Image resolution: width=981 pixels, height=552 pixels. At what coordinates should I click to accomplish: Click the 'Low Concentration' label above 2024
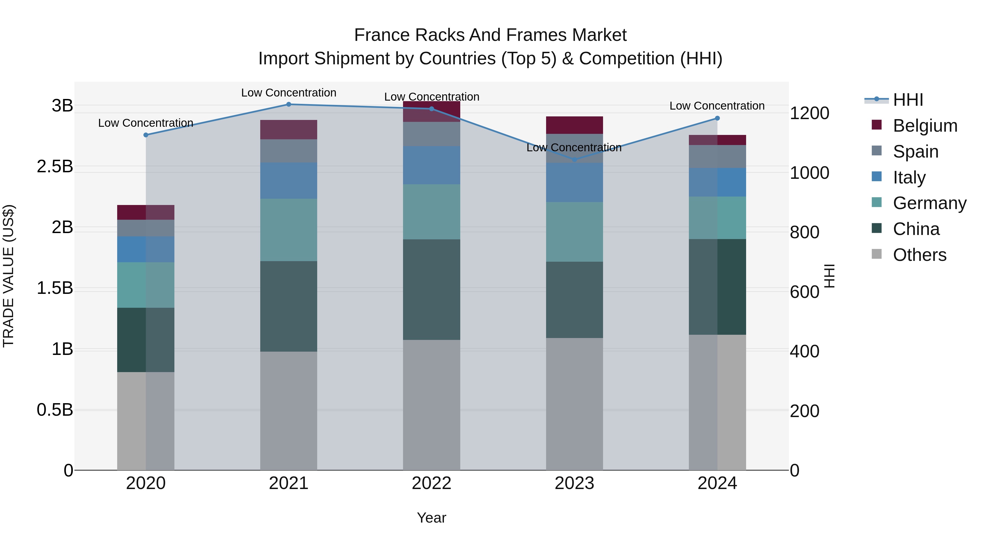pyautogui.click(x=717, y=106)
